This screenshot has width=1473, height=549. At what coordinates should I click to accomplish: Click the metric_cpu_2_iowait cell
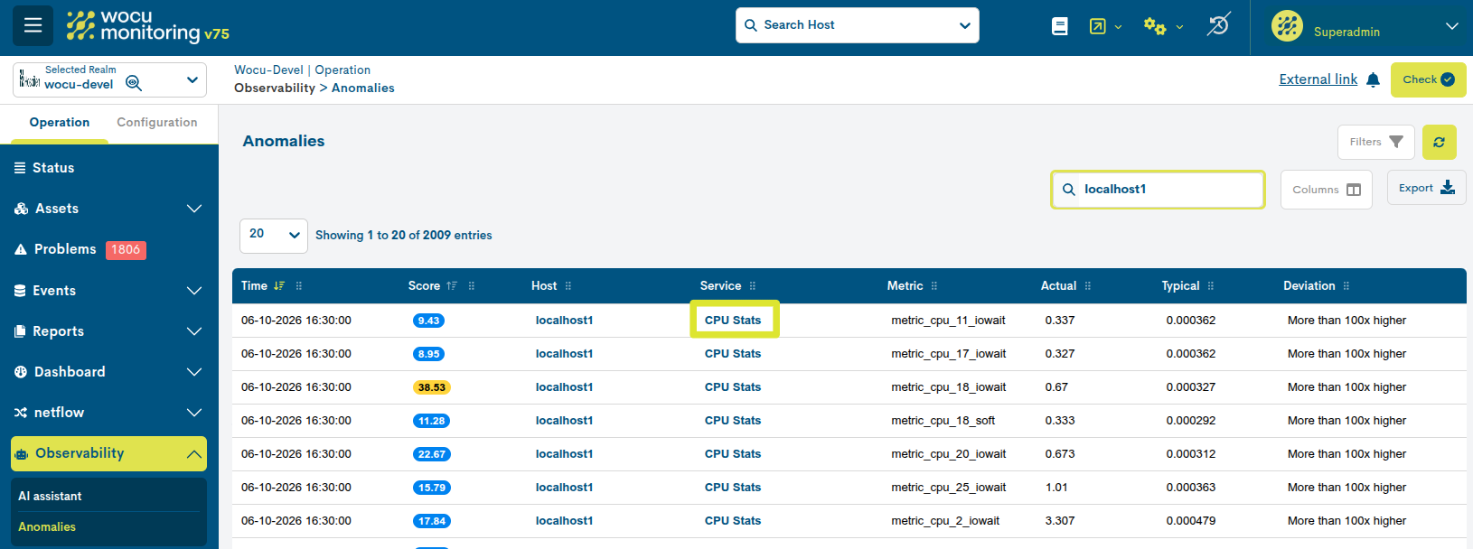pos(945,521)
